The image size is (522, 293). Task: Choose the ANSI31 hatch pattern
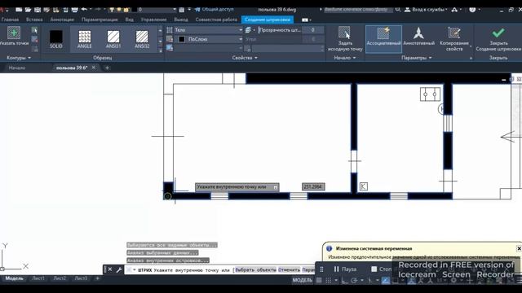click(x=113, y=39)
